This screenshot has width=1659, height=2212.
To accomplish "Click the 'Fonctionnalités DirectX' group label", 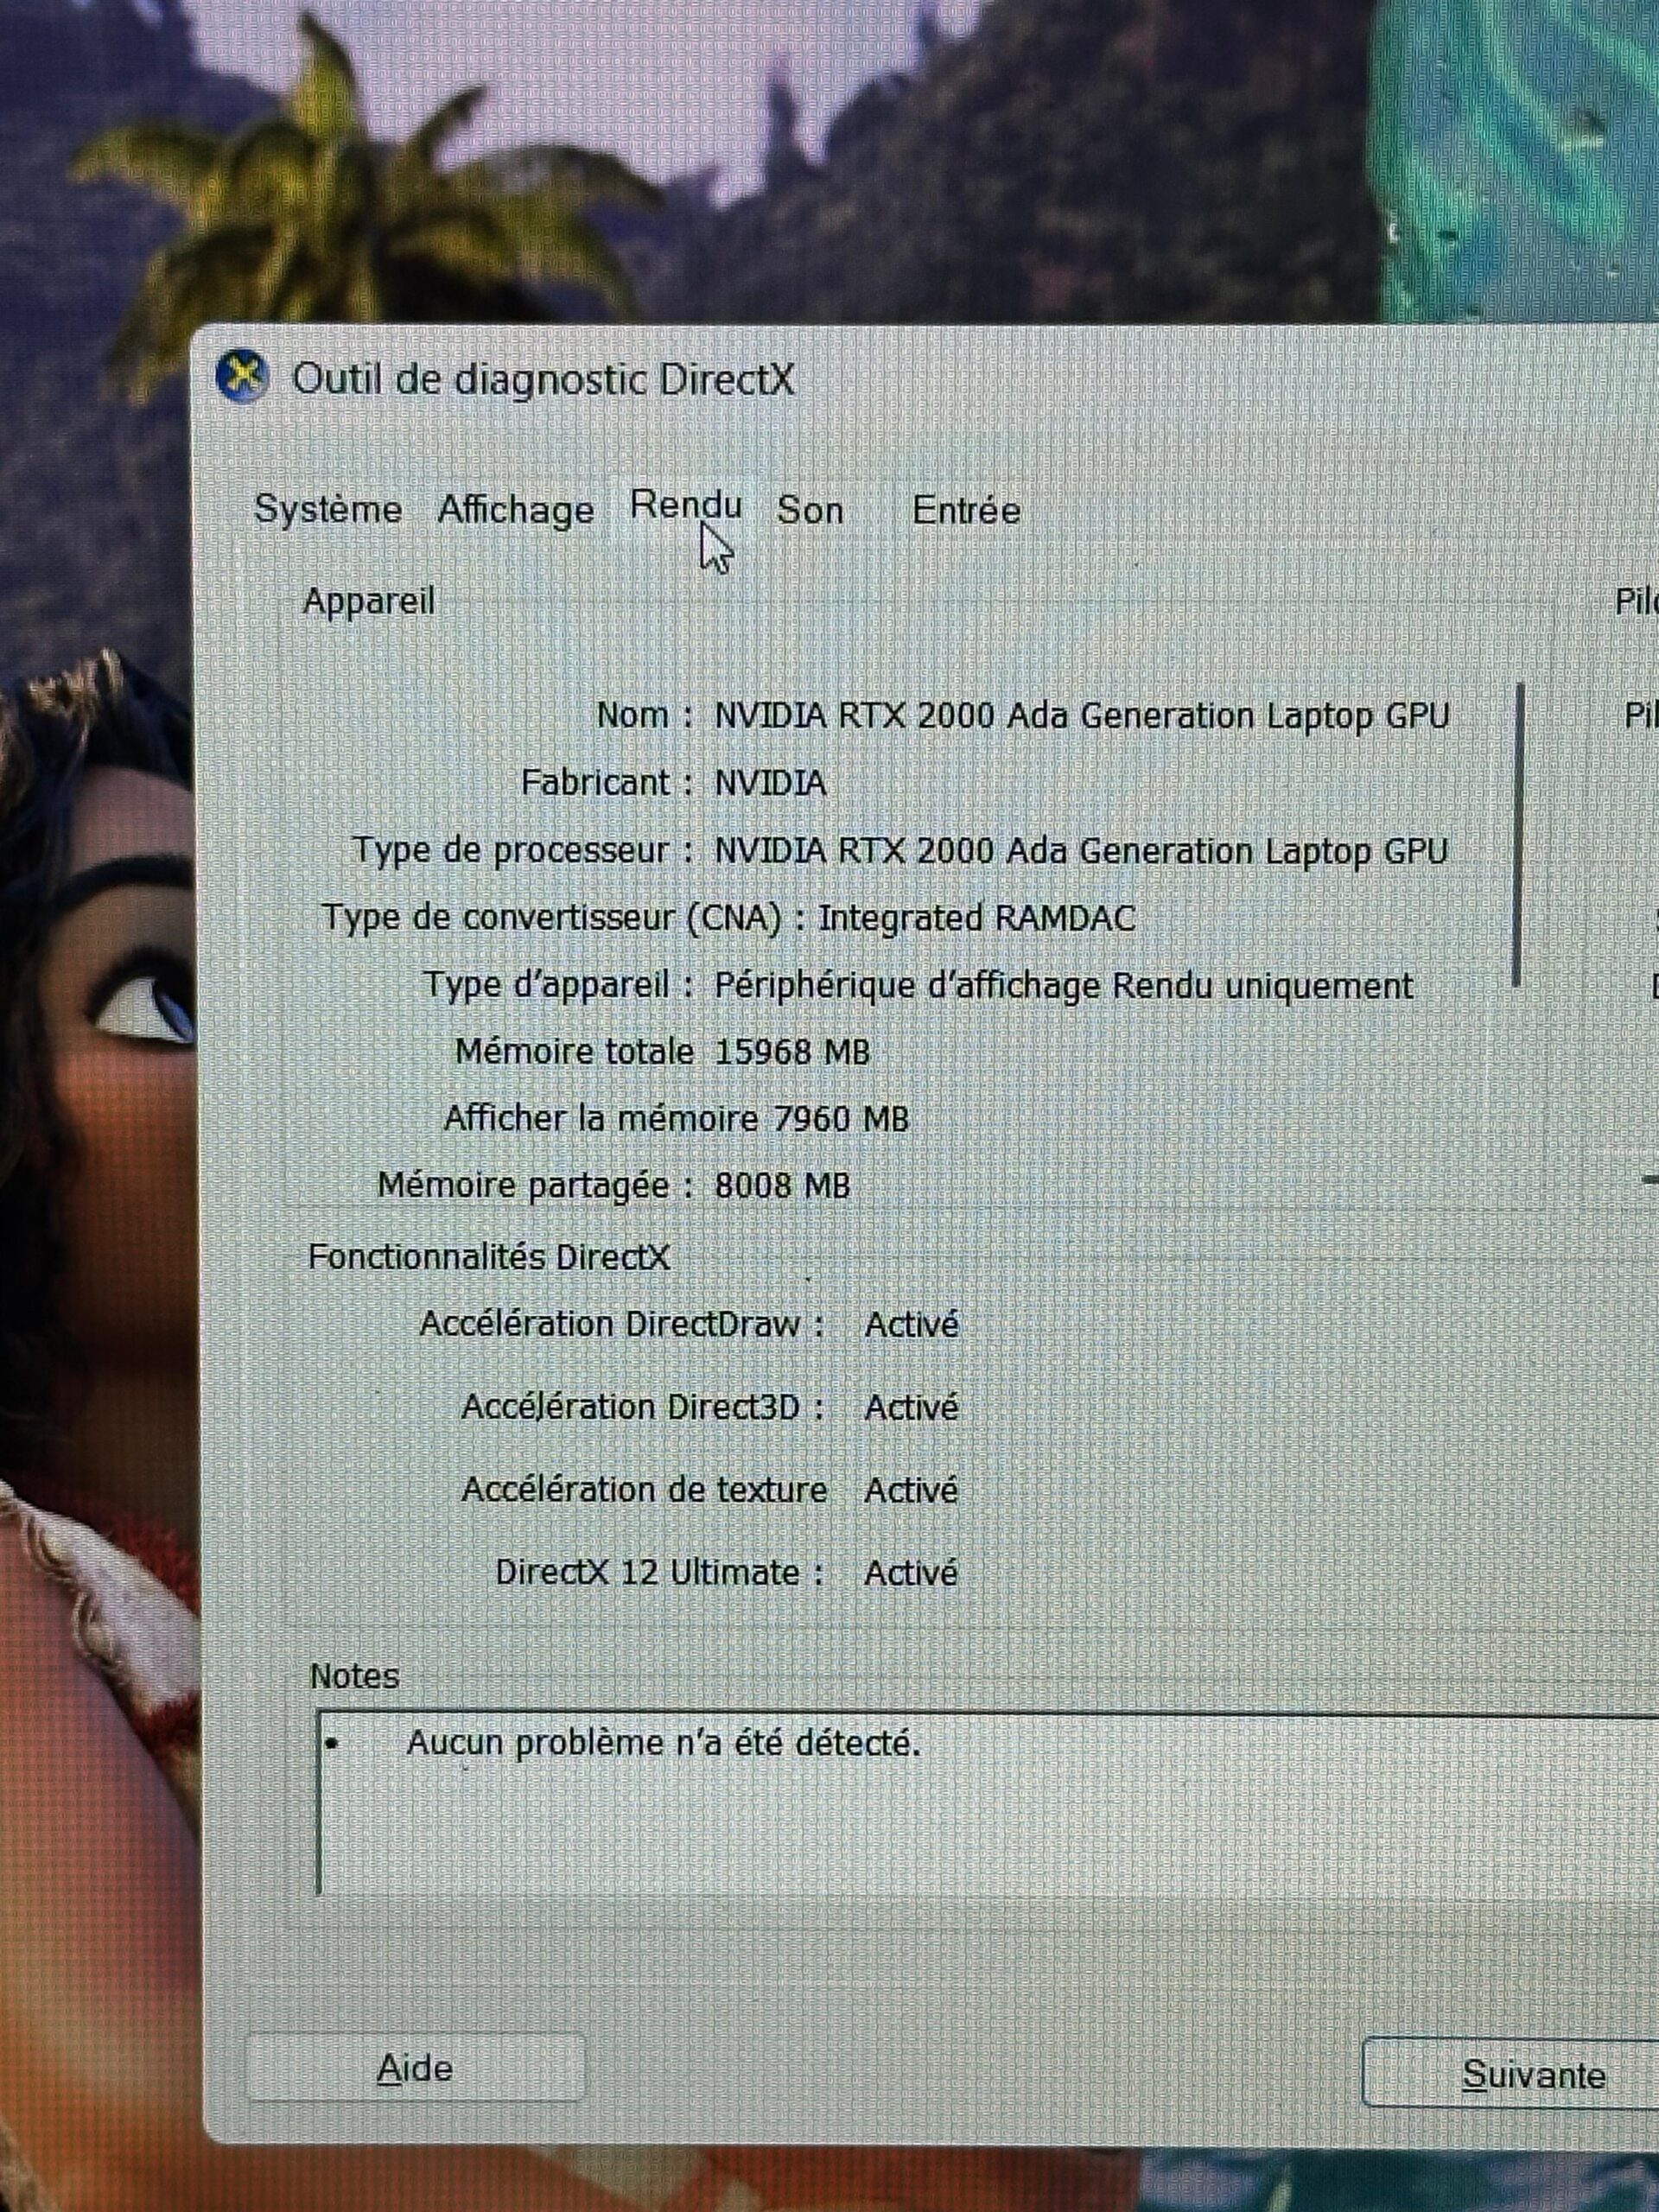I will (488, 1257).
